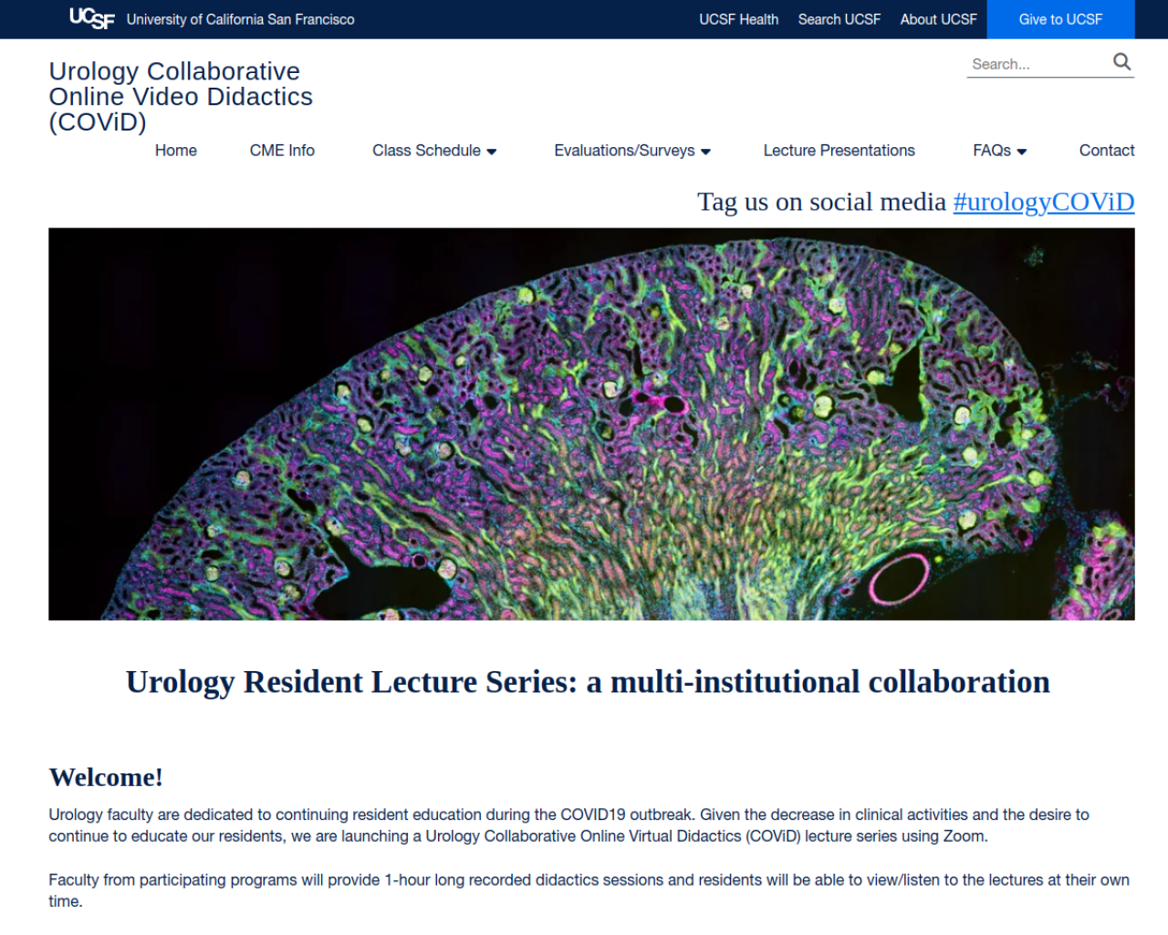Click the kidney microscopy banner image
The image size is (1168, 935).
point(591,424)
